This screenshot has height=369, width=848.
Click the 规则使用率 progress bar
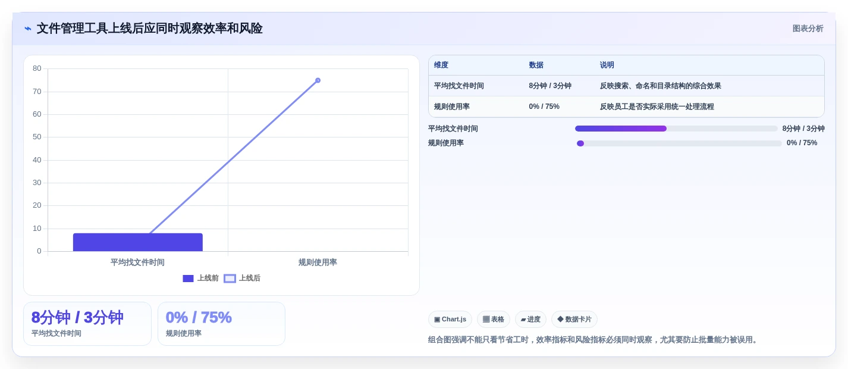tap(679, 143)
